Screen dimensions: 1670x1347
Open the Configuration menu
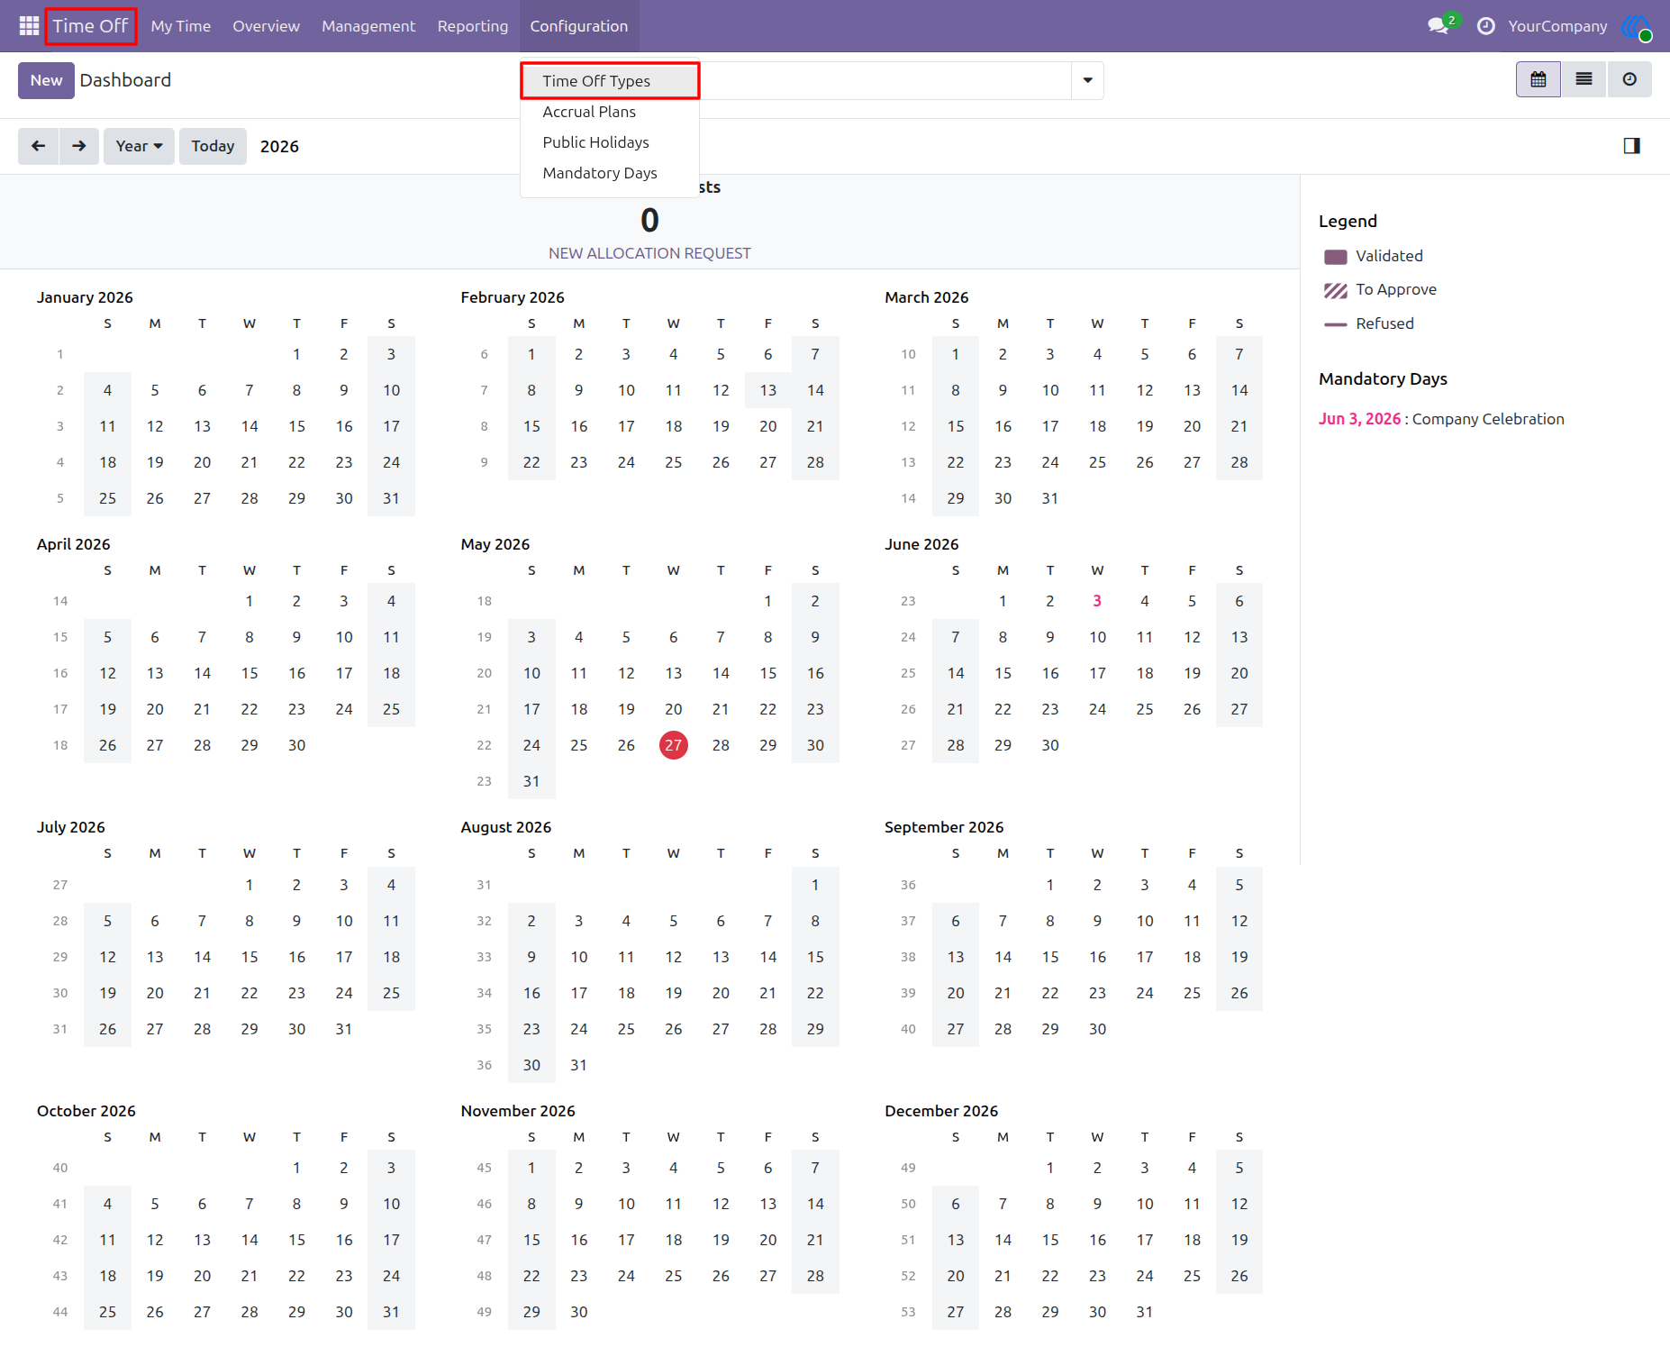click(579, 26)
